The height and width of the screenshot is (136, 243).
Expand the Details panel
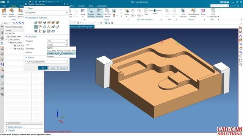pos(6,130)
